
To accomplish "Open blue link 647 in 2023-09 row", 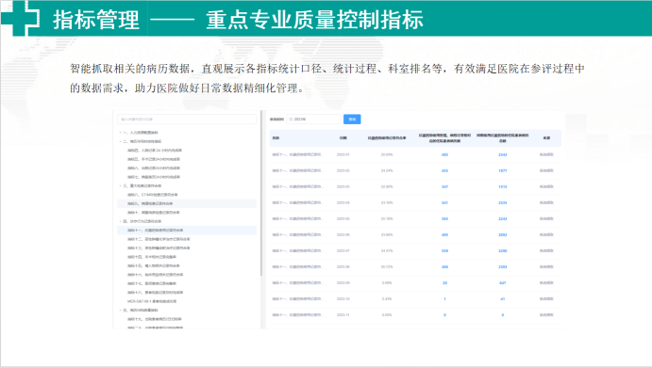I will pos(503,283).
